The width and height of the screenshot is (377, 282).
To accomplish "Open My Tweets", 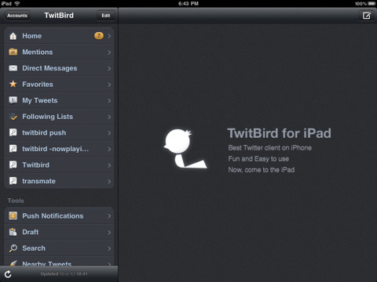I will click(x=59, y=100).
